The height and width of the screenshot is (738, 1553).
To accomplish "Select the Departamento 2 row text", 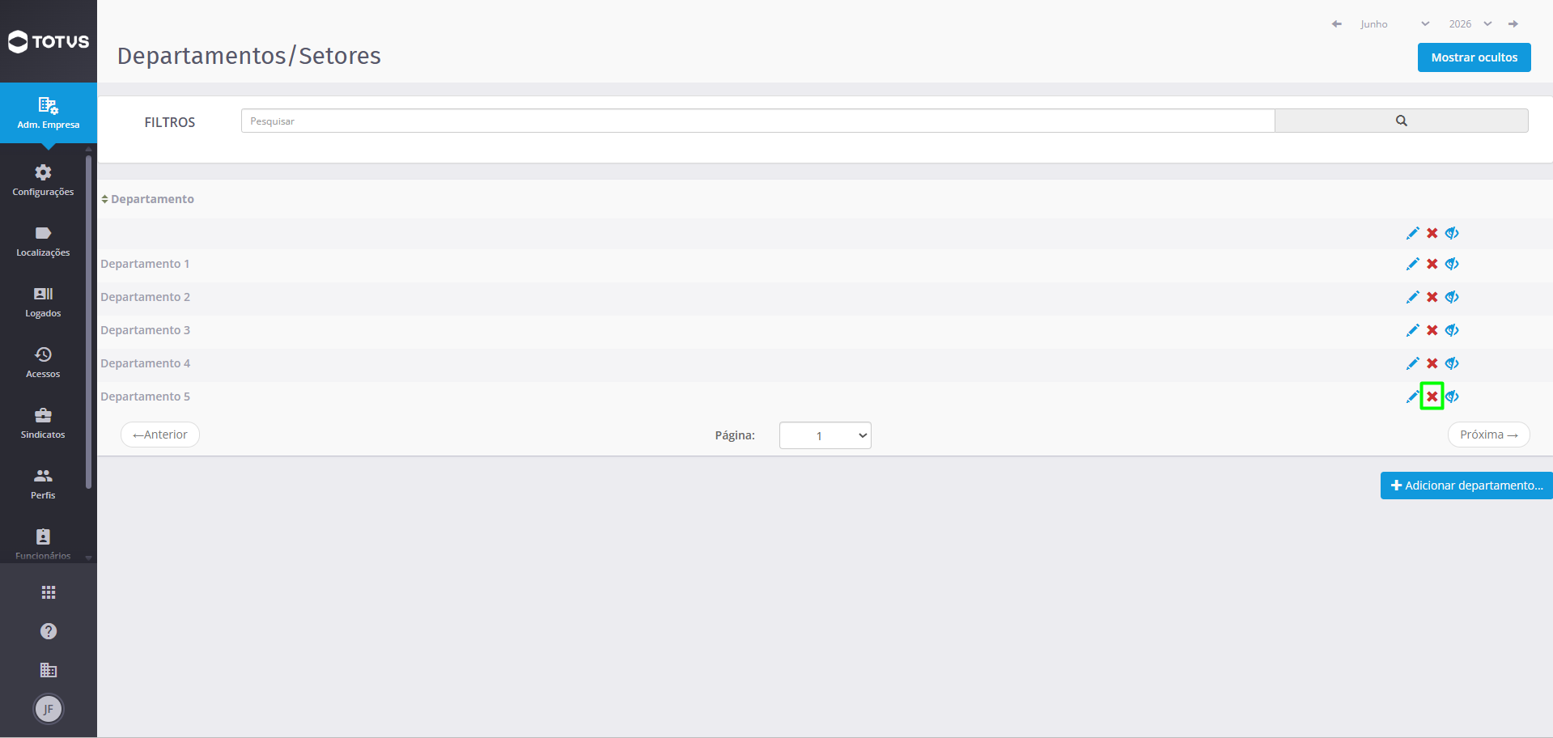I will 145,297.
